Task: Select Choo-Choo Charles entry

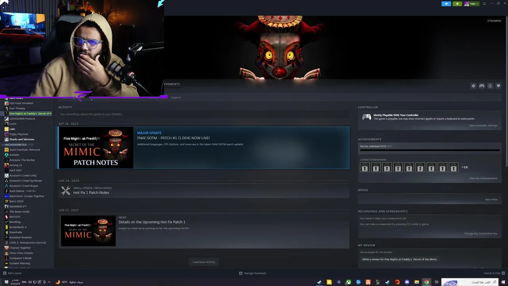Action: coord(21,253)
